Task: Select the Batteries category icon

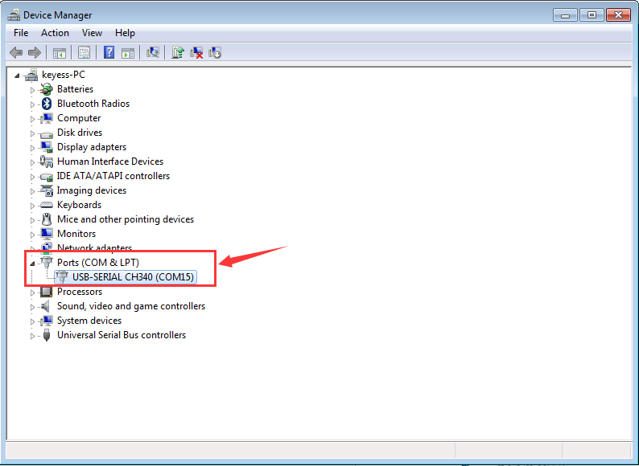Action: (x=47, y=89)
